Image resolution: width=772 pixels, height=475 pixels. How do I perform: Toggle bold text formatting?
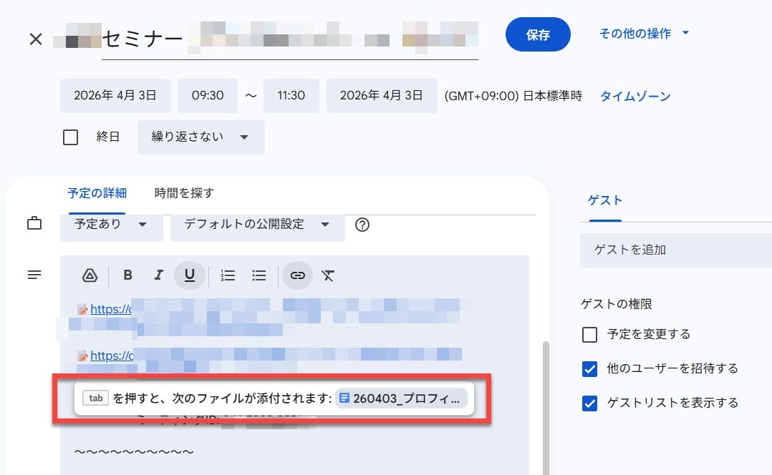(x=128, y=275)
